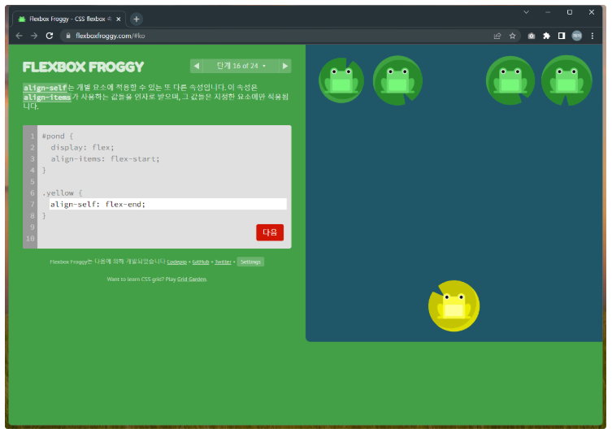
Task: Click the red 다음 button
Action: point(270,232)
